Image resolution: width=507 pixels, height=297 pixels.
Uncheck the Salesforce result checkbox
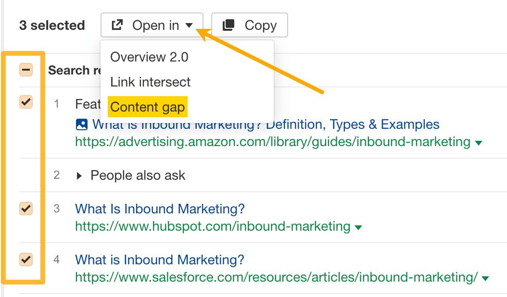click(x=26, y=259)
